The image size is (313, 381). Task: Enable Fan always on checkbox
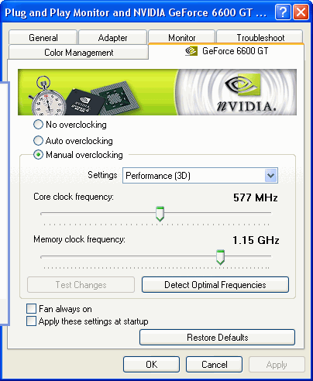(x=31, y=308)
